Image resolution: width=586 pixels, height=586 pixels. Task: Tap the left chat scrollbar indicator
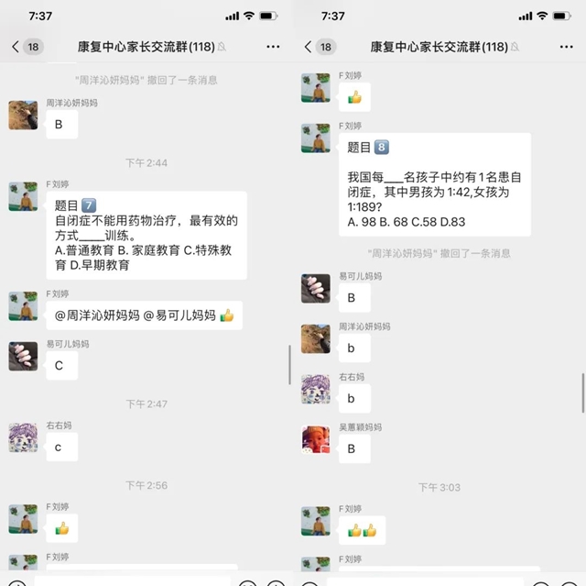pos(289,365)
